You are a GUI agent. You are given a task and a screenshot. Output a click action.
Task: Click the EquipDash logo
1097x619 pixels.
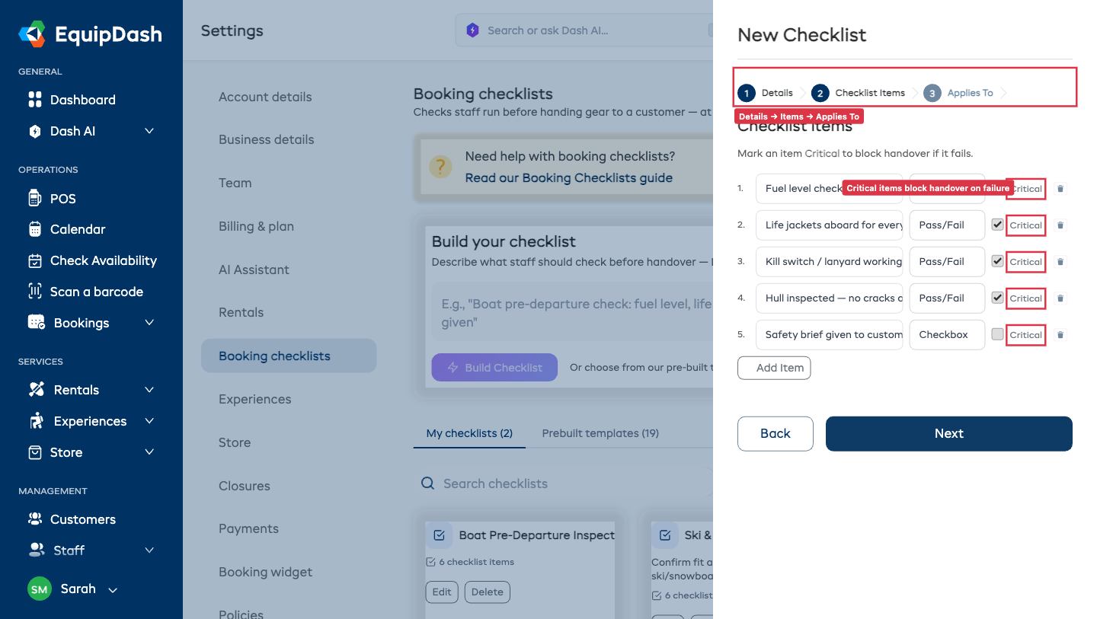point(90,34)
